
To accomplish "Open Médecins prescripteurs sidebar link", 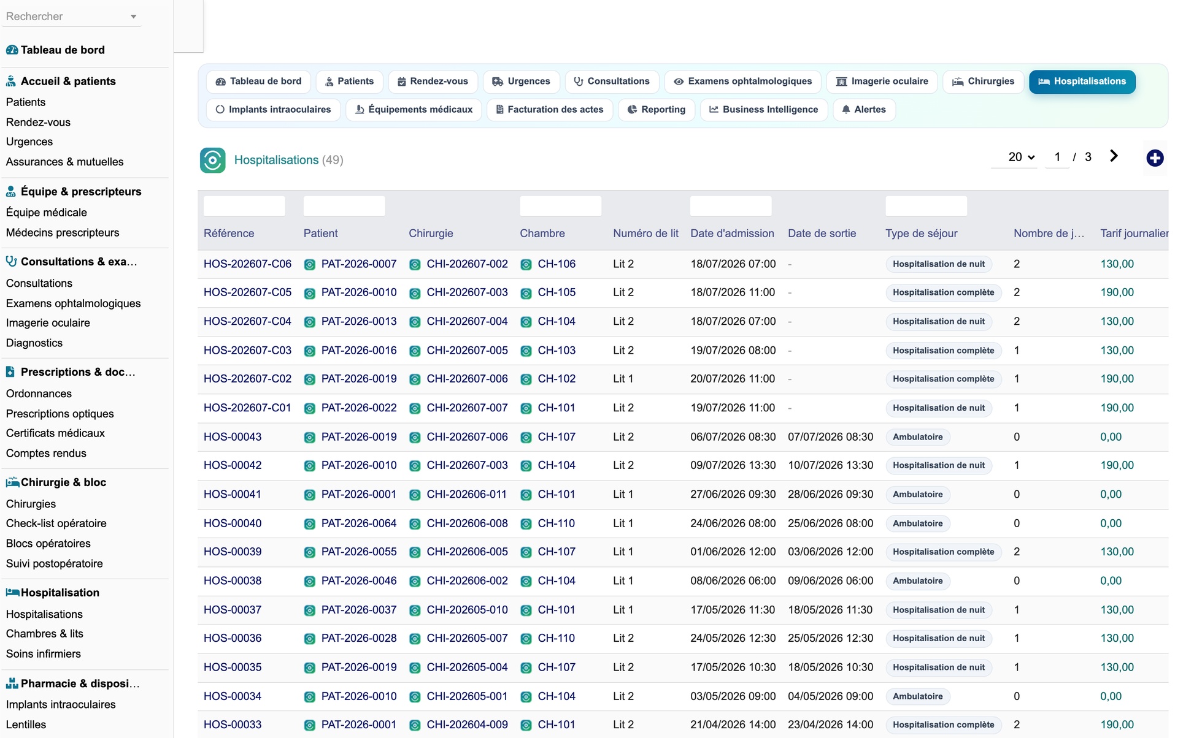I will pyautogui.click(x=63, y=233).
